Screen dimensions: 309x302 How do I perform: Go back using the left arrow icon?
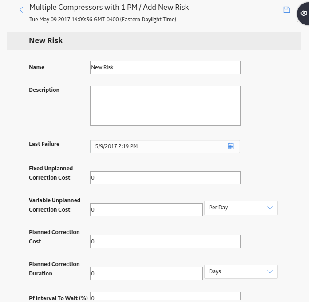point(21,10)
